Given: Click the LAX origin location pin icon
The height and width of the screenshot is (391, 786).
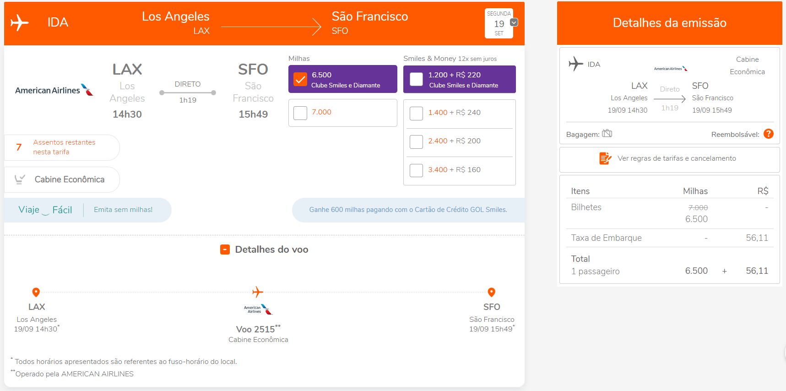Looking at the screenshot, I should coord(36,292).
